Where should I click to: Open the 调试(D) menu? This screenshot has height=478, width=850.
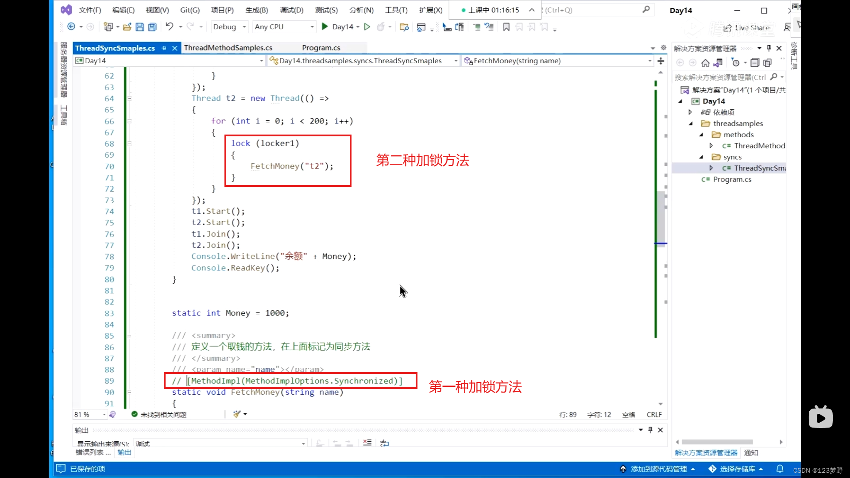(291, 10)
